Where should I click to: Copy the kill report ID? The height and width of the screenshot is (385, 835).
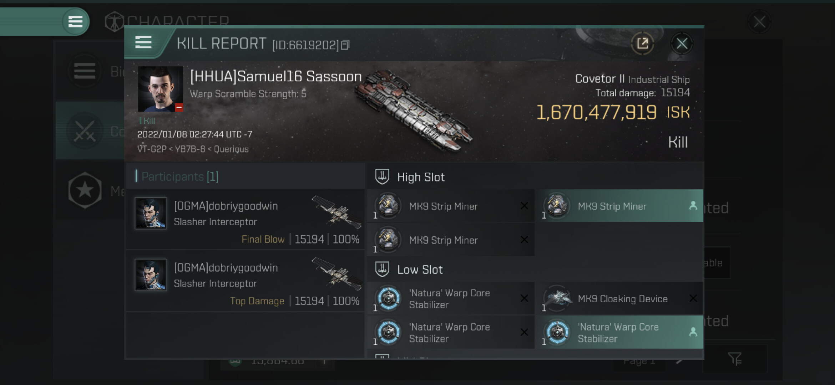pos(345,45)
